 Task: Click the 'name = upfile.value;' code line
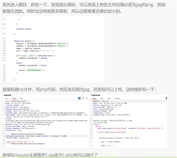[28, 48]
